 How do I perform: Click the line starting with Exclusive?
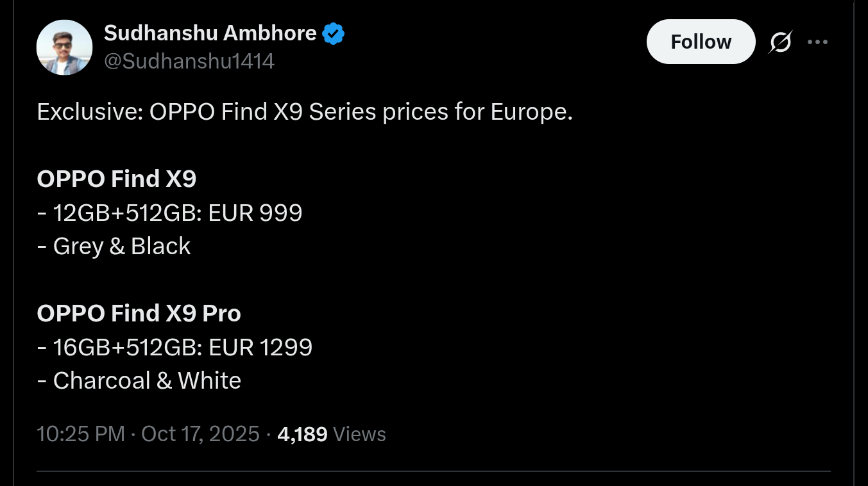pyautogui.click(x=304, y=112)
